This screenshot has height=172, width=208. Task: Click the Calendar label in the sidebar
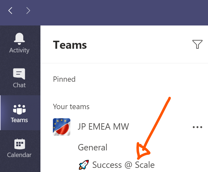(x=19, y=155)
